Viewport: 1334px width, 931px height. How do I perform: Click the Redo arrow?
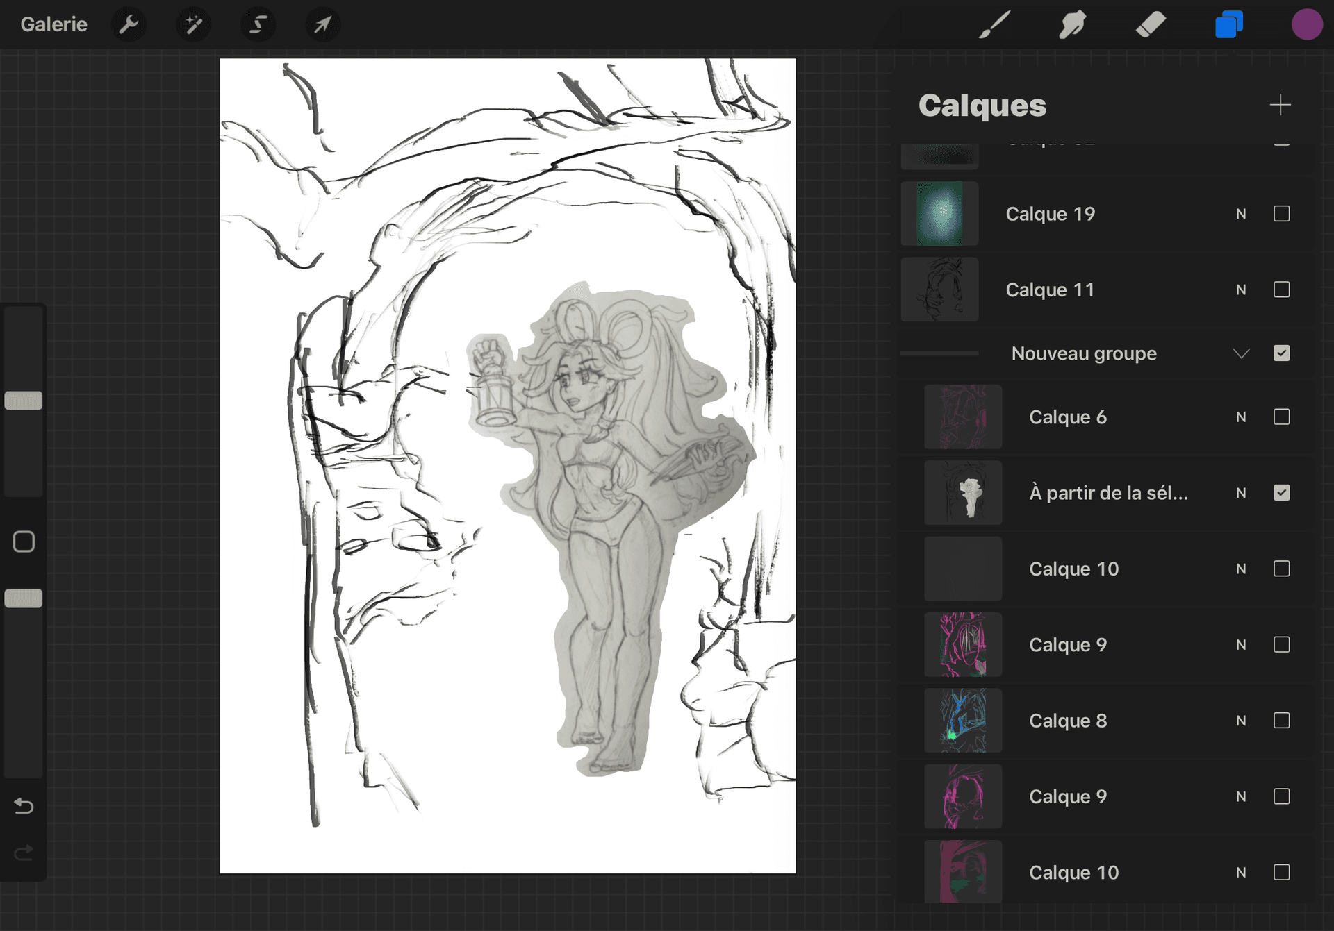24,853
